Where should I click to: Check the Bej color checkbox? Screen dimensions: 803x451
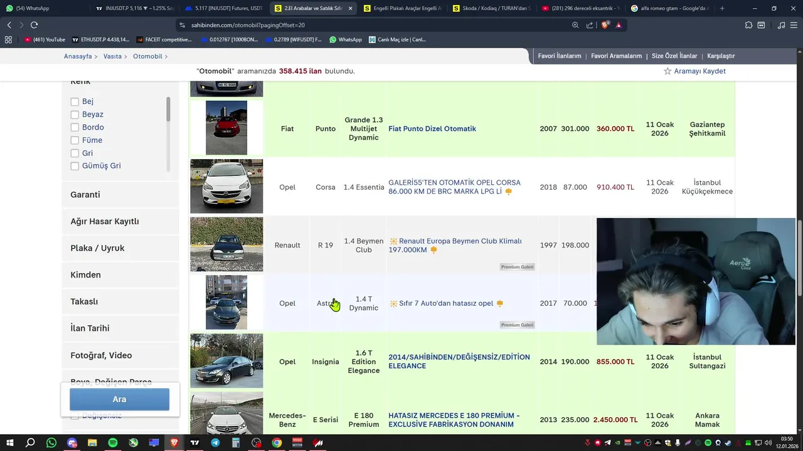click(75, 101)
